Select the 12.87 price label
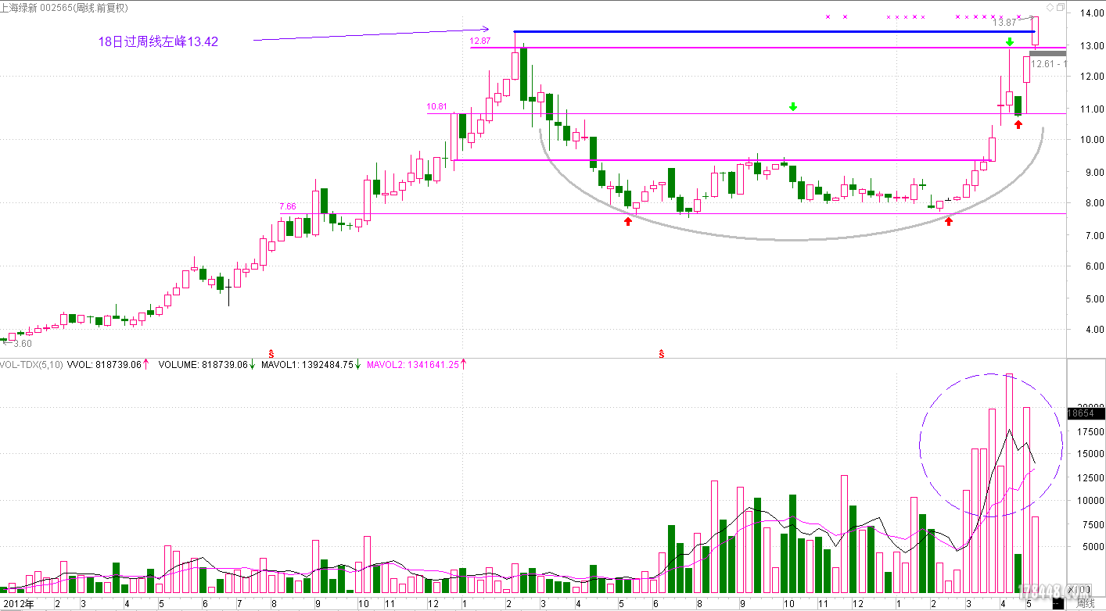This screenshot has height=611, width=1106. (x=479, y=41)
